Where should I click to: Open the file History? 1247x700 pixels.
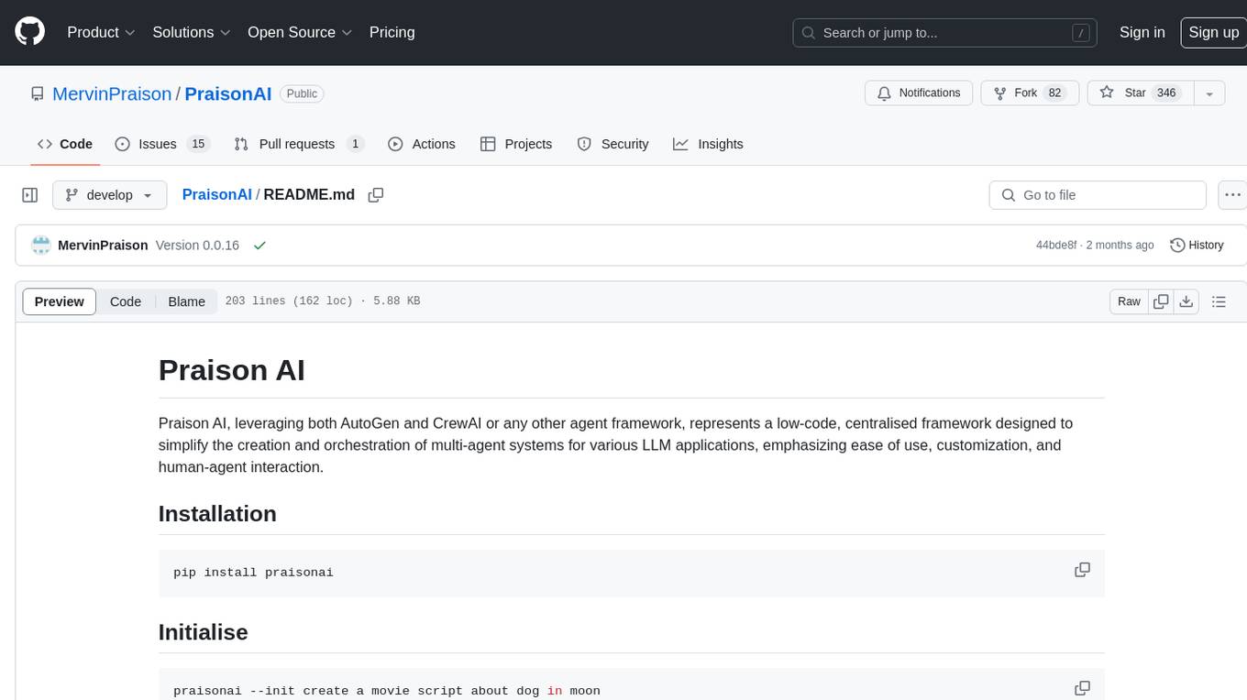click(x=1197, y=246)
